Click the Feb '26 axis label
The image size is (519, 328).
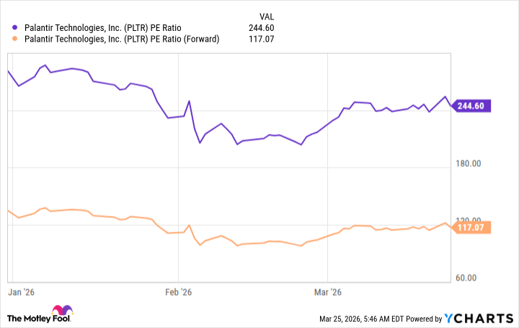tap(177, 292)
